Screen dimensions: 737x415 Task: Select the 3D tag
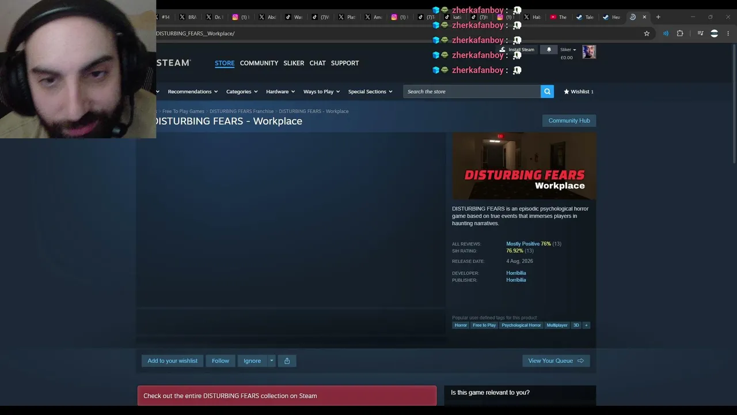(x=576, y=325)
